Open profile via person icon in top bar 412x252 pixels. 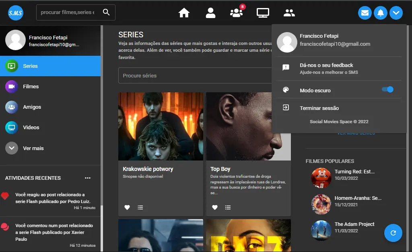210,12
